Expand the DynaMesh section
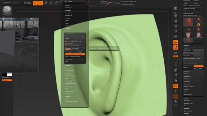The height and width of the screenshot is (116, 207). (187, 82)
